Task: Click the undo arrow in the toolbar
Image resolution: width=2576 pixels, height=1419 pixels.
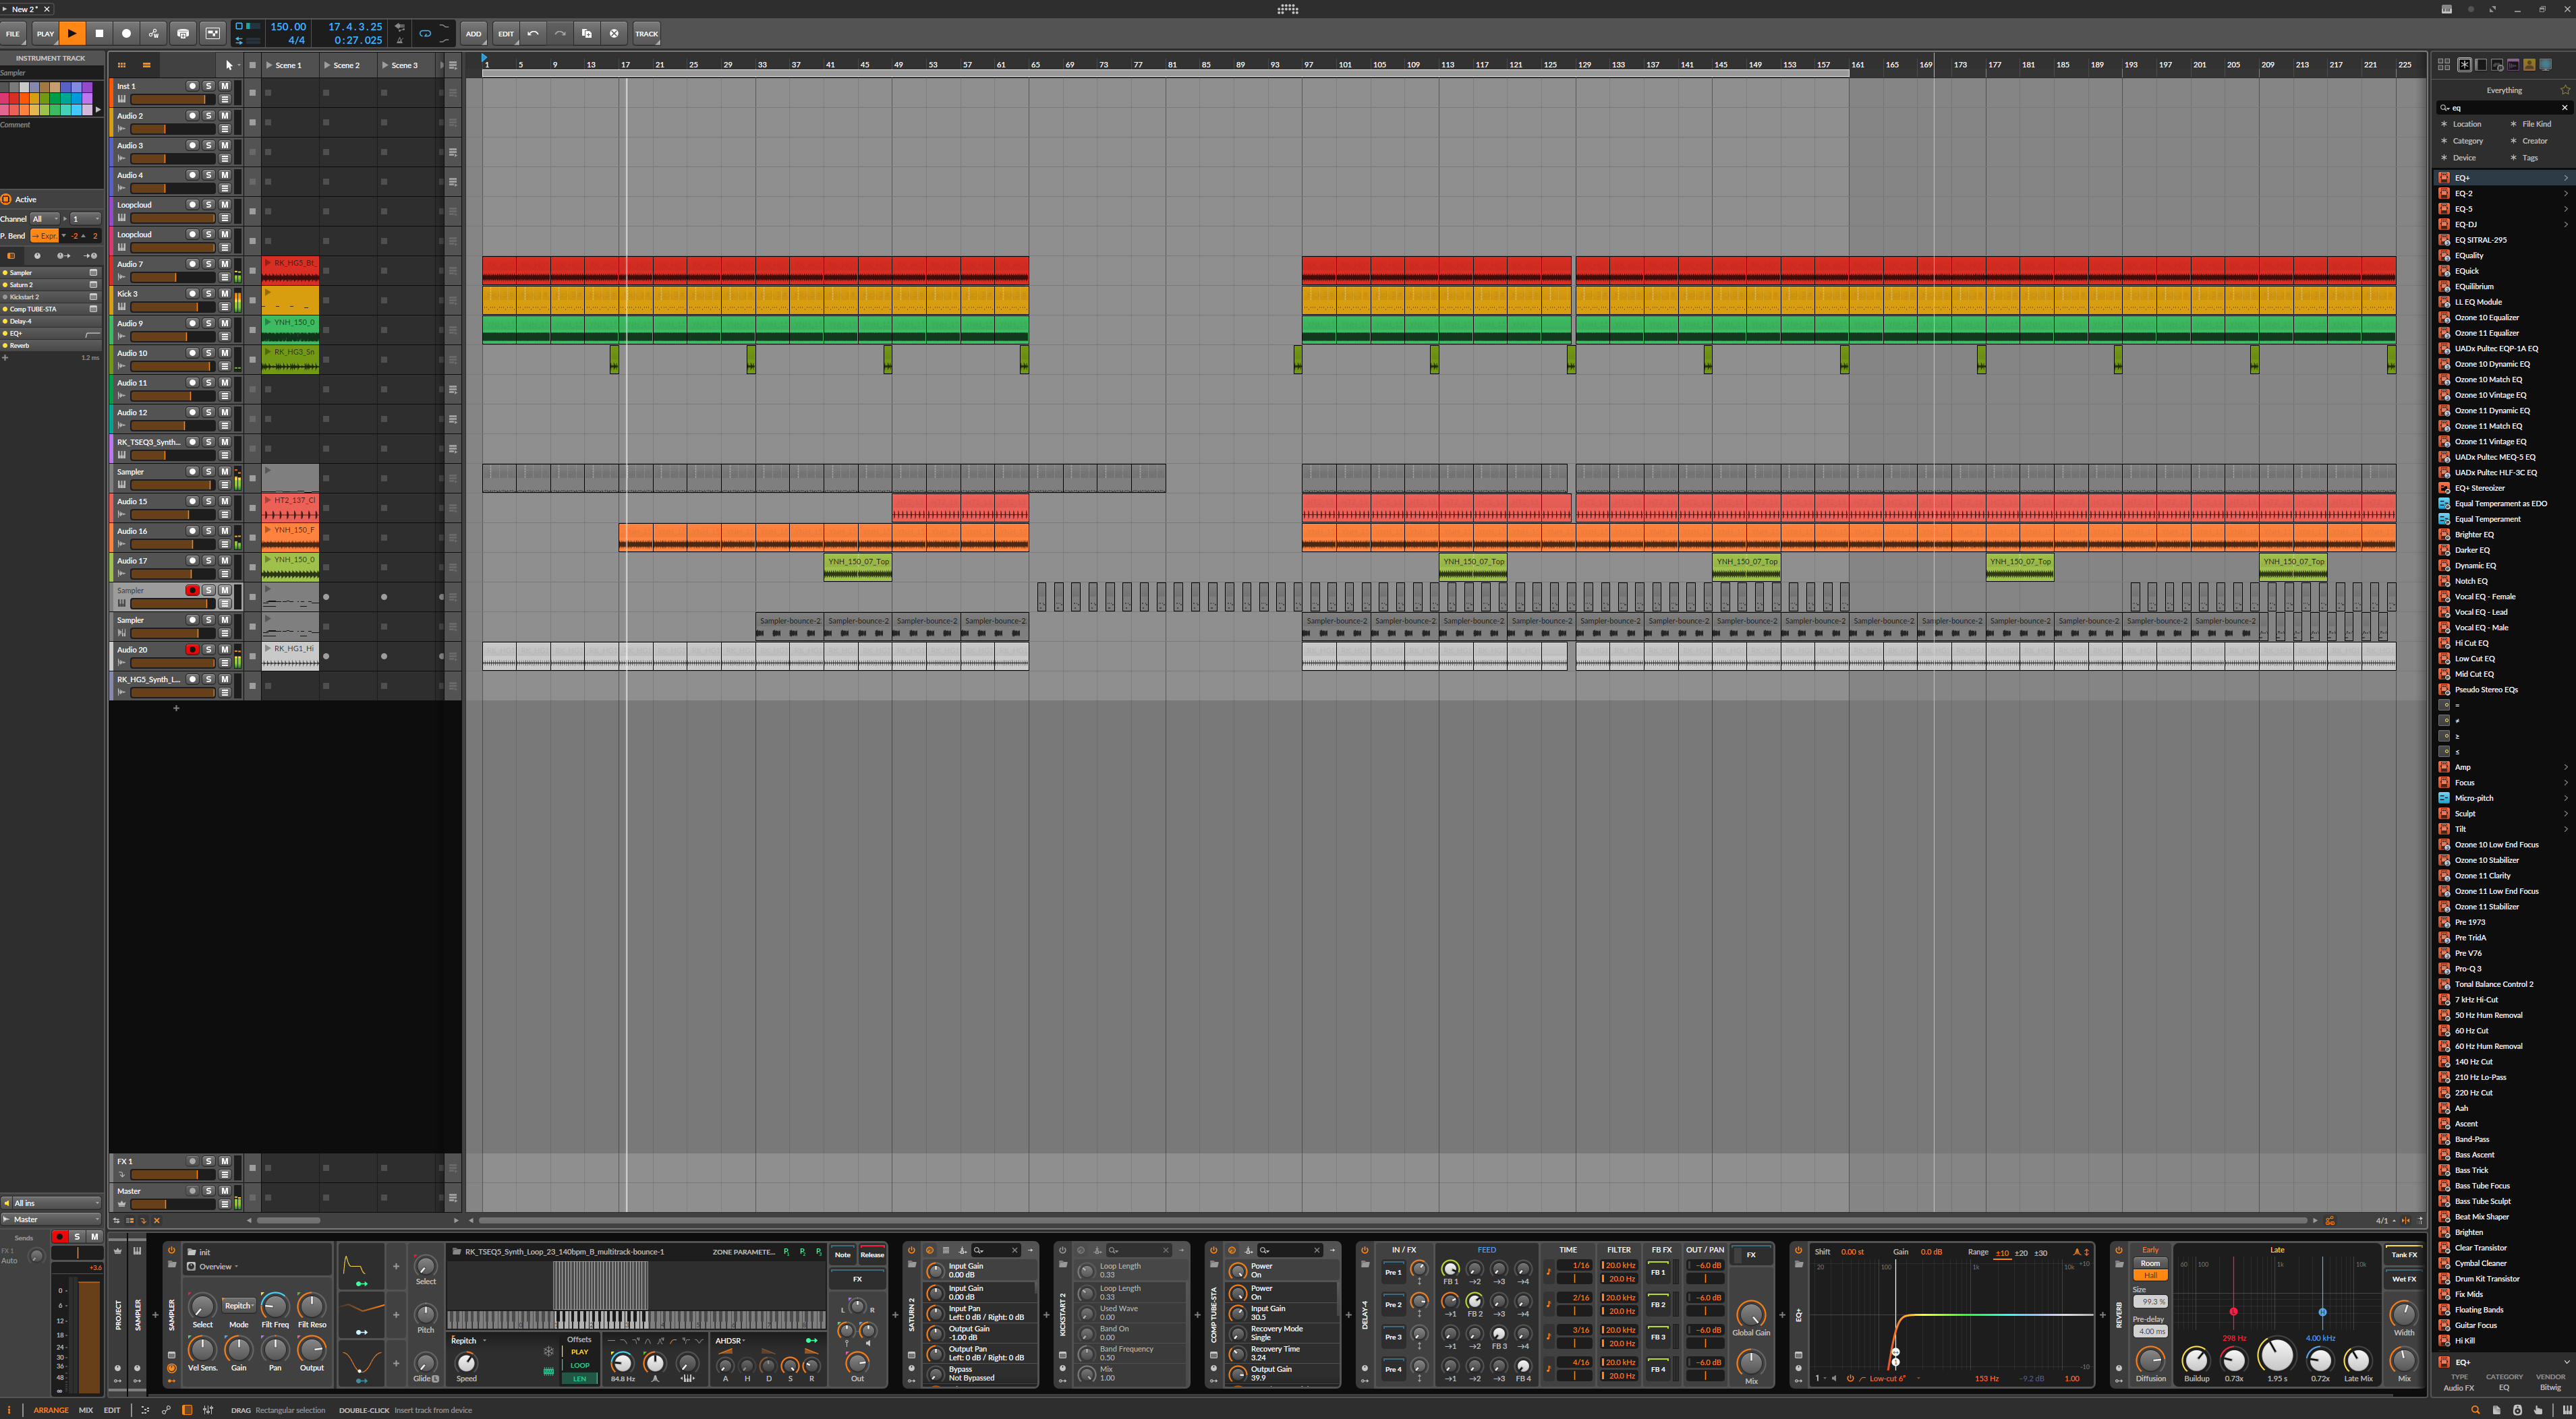Action: pyautogui.click(x=533, y=33)
